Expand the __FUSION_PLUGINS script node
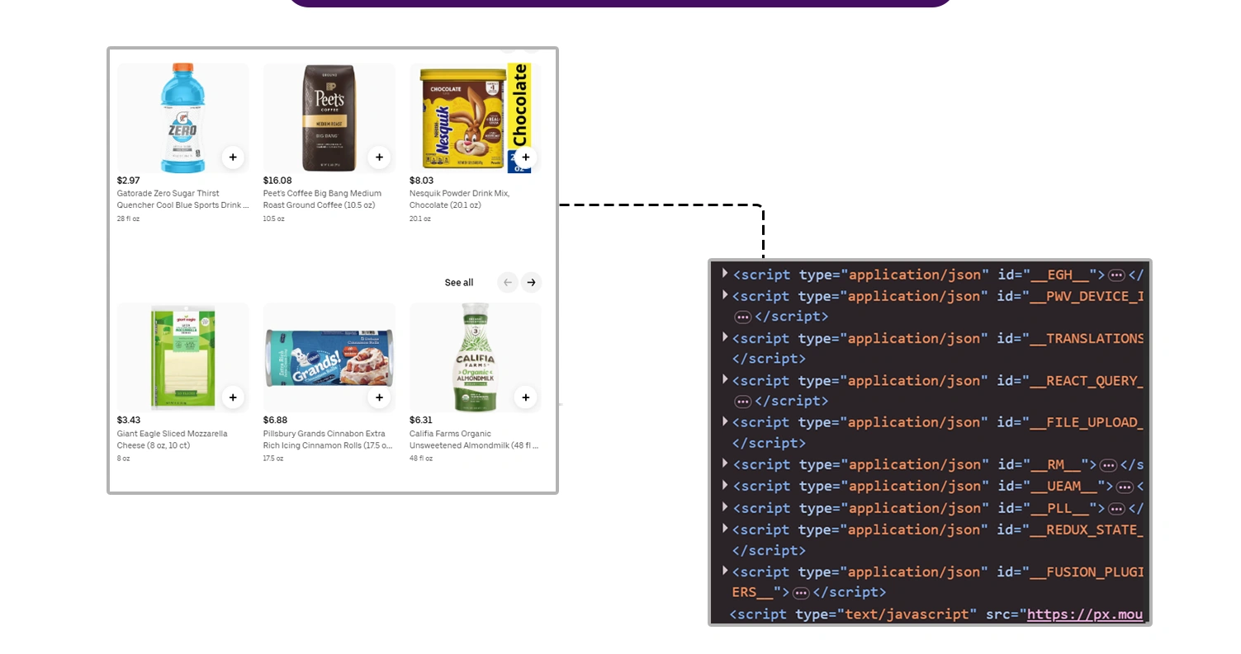This screenshot has height=654, width=1241. point(724,570)
